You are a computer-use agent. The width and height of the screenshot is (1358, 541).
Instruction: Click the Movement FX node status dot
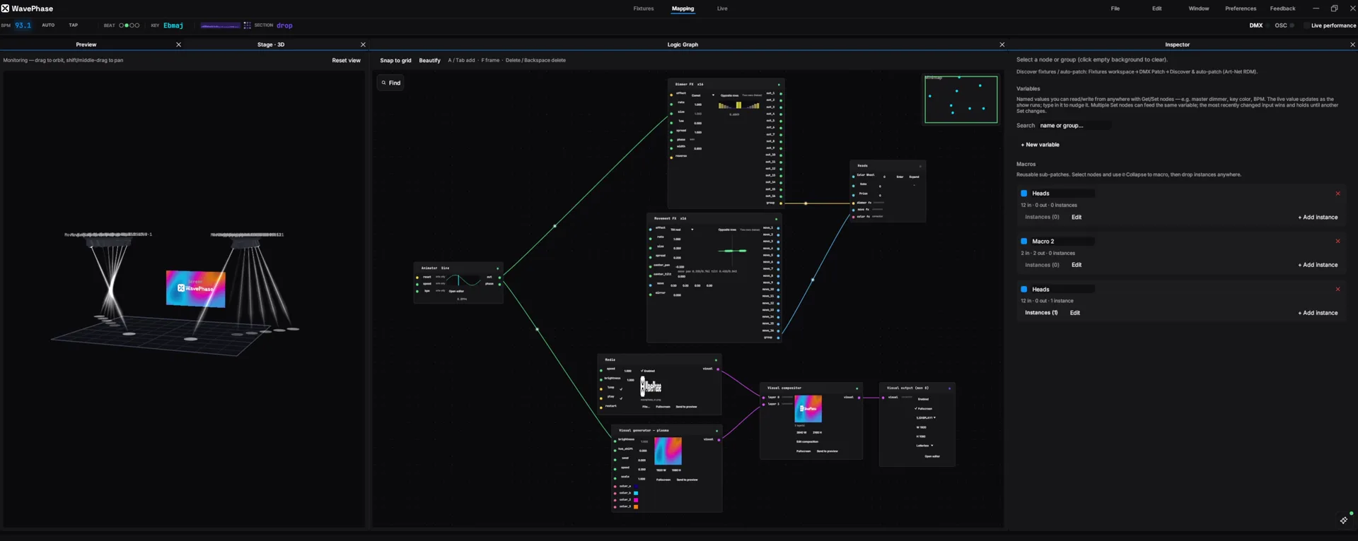tap(776, 218)
